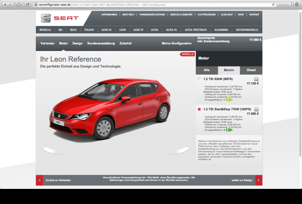Image resolution: width=302 pixels, height=204 pixels.
Task: Click the red forward chevron next to weiter zu Design
Action: (x=259, y=180)
